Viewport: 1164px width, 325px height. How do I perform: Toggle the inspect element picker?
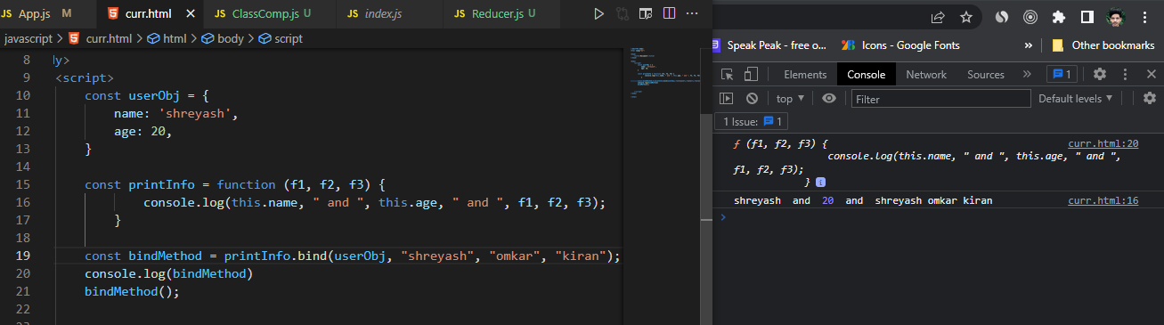click(728, 75)
